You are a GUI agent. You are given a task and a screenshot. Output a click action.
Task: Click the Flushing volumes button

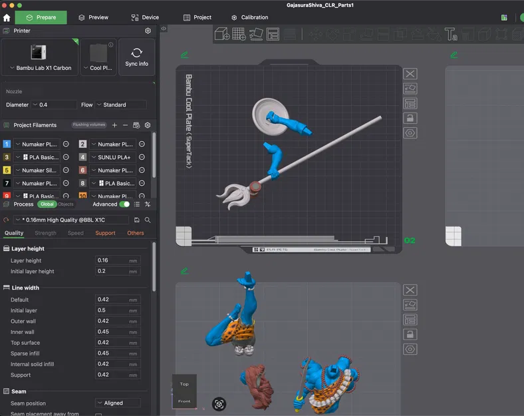tap(89, 124)
